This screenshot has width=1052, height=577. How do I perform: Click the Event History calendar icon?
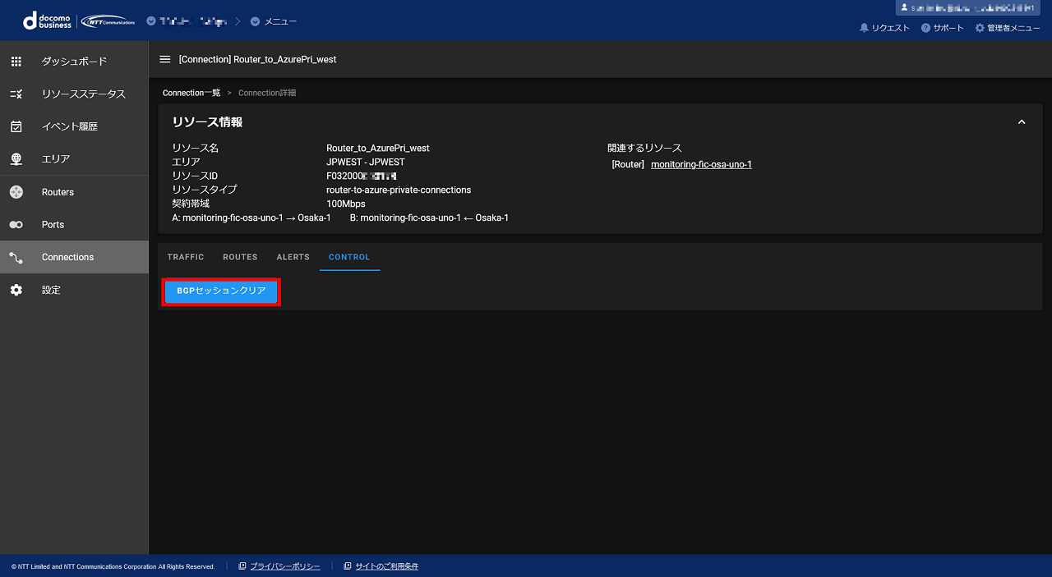tap(16, 126)
